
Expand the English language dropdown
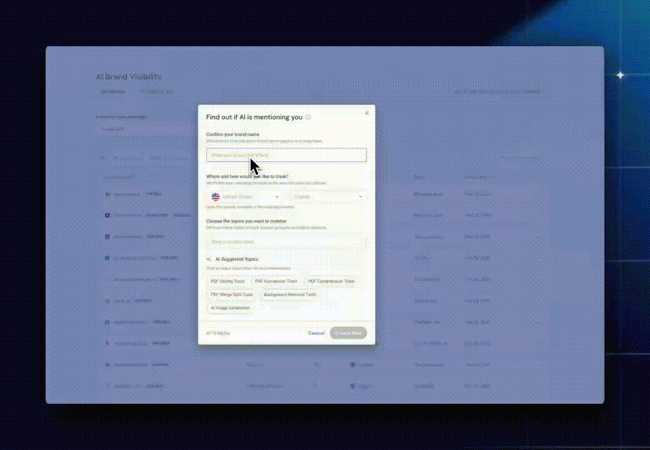[327, 197]
